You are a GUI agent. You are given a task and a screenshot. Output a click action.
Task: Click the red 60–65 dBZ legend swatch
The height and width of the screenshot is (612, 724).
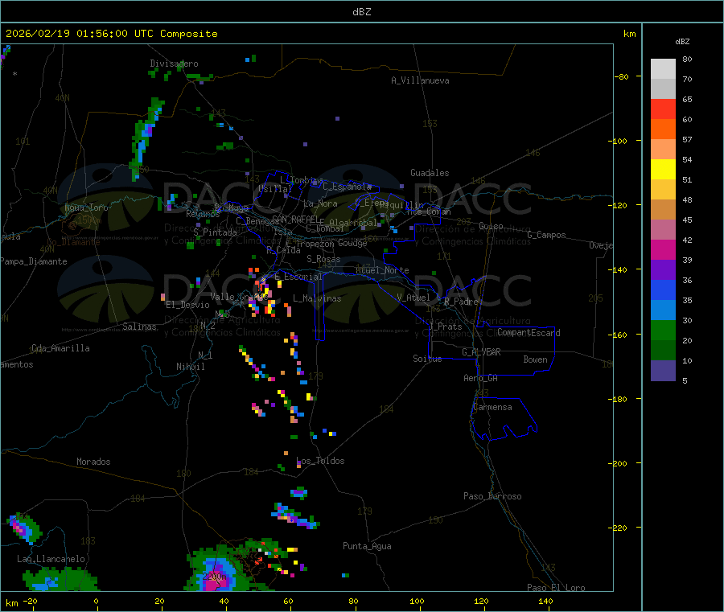[x=663, y=109]
